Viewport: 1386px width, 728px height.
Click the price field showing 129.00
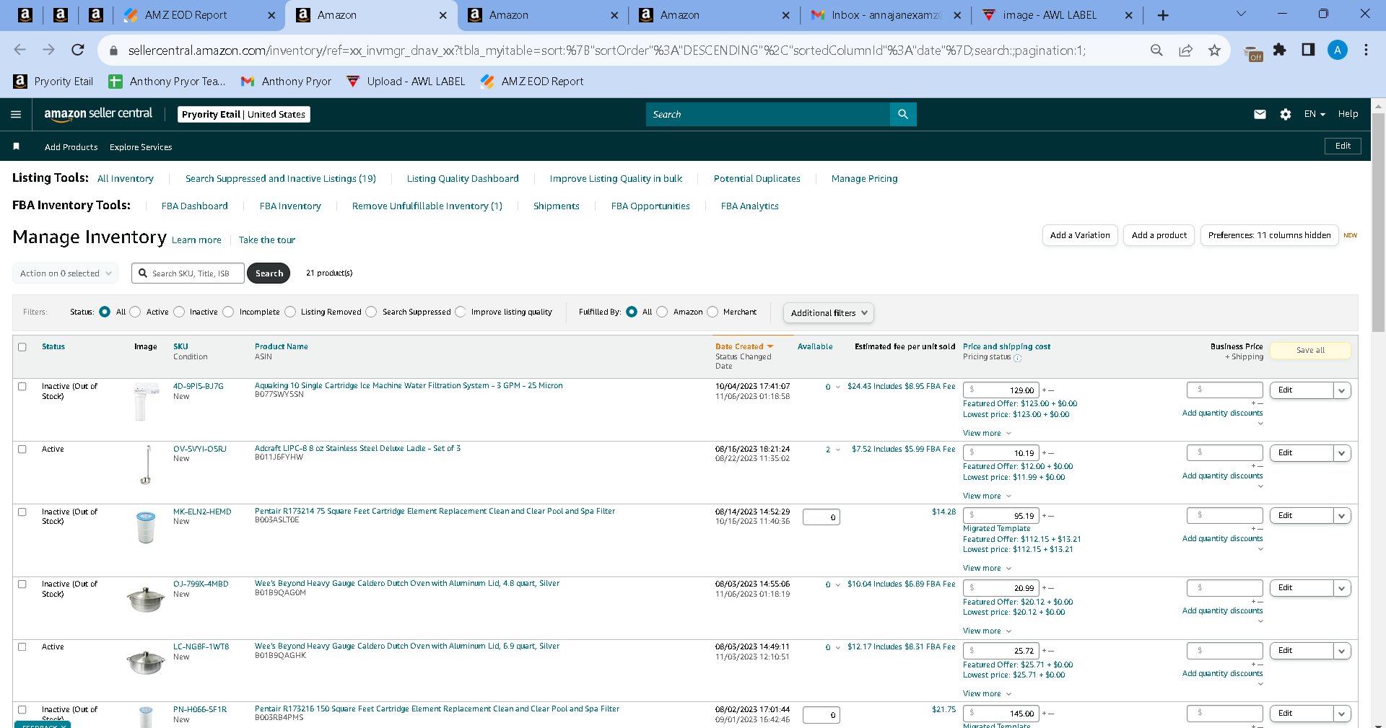1001,390
